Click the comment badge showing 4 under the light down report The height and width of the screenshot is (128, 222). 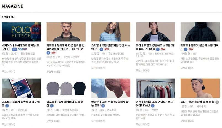[x=48, y=53]
